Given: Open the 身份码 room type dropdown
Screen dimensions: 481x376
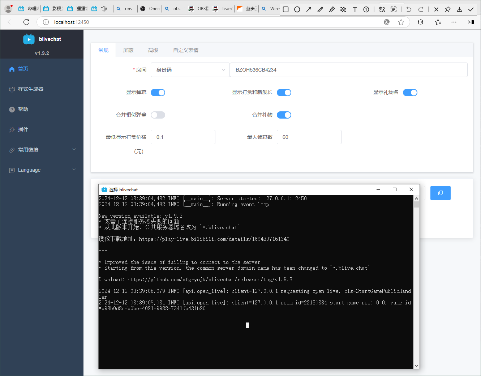Looking at the screenshot, I should click(190, 70).
